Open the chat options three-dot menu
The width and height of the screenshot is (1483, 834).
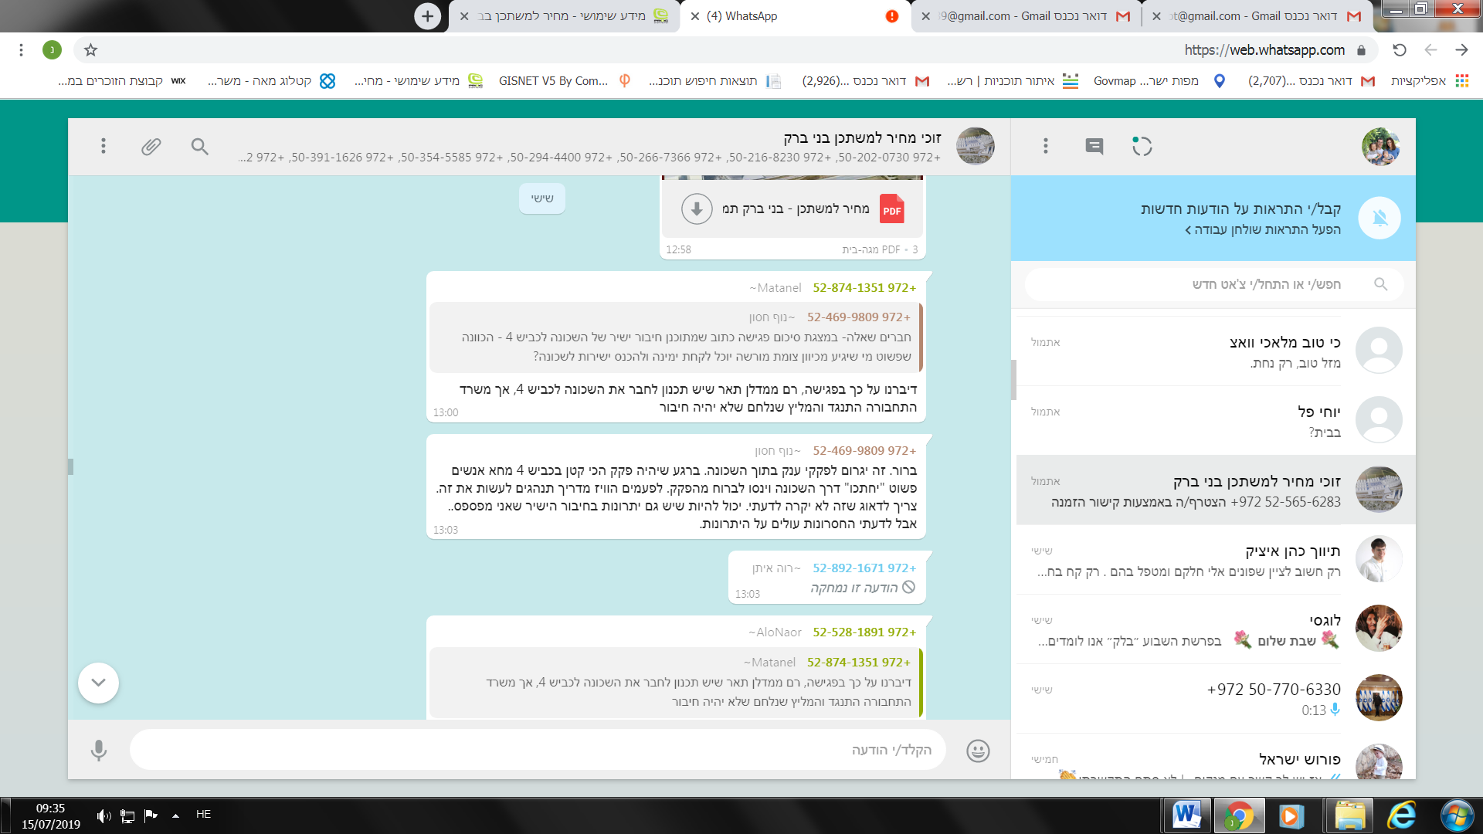click(x=103, y=147)
